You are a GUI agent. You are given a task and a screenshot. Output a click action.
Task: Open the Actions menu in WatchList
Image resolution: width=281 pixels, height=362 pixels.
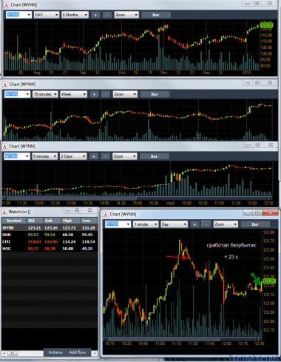coord(55,352)
